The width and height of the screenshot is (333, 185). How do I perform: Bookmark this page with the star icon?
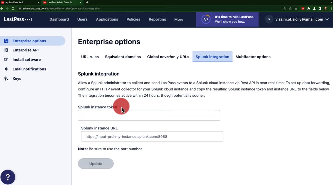[x=296, y=8]
